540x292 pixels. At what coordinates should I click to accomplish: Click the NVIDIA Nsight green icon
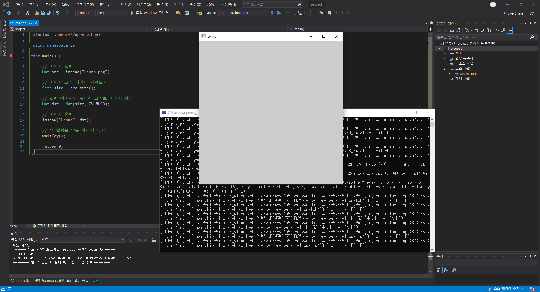[199, 13]
